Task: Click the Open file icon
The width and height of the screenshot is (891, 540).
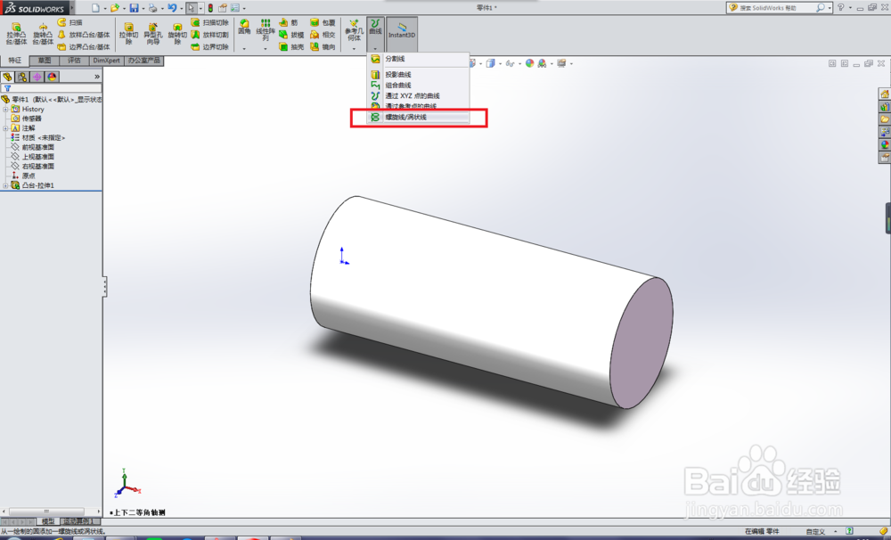Action: tap(115, 8)
